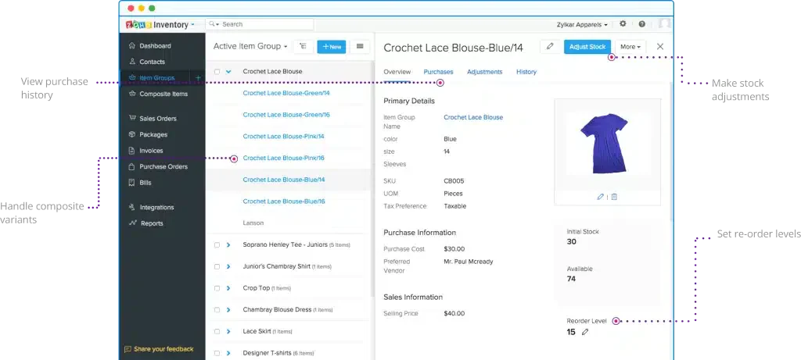This screenshot has width=801, height=360.
Task: Switch to the Adjustments tab
Action: [x=484, y=72]
